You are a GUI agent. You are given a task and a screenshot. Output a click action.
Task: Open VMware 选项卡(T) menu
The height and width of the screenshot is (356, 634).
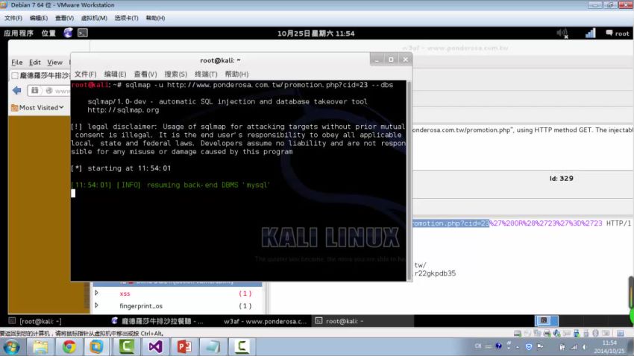(x=126, y=18)
